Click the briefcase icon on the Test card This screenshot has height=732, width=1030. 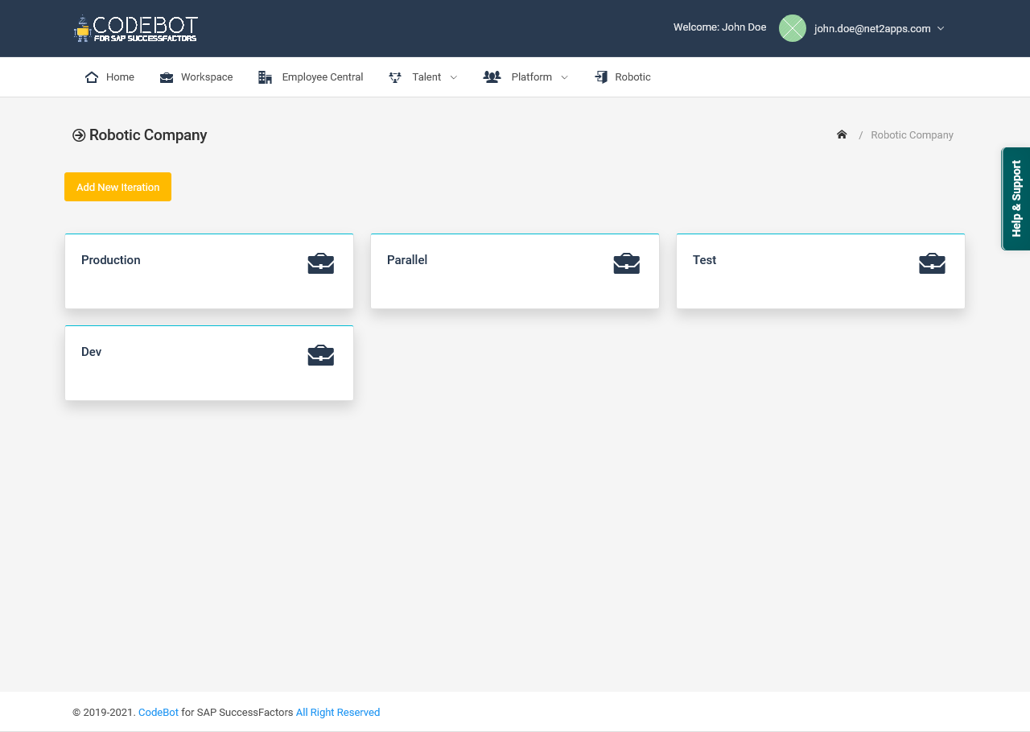(932, 263)
